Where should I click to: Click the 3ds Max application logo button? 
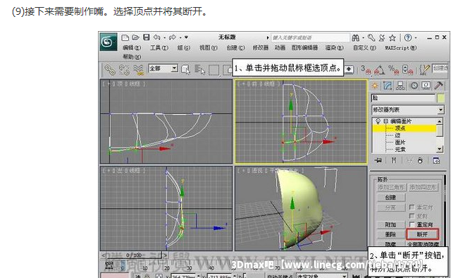pyautogui.click(x=108, y=42)
